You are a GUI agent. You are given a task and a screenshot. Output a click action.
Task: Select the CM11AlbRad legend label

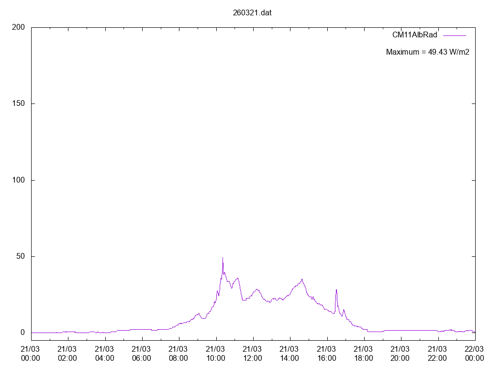(414, 35)
